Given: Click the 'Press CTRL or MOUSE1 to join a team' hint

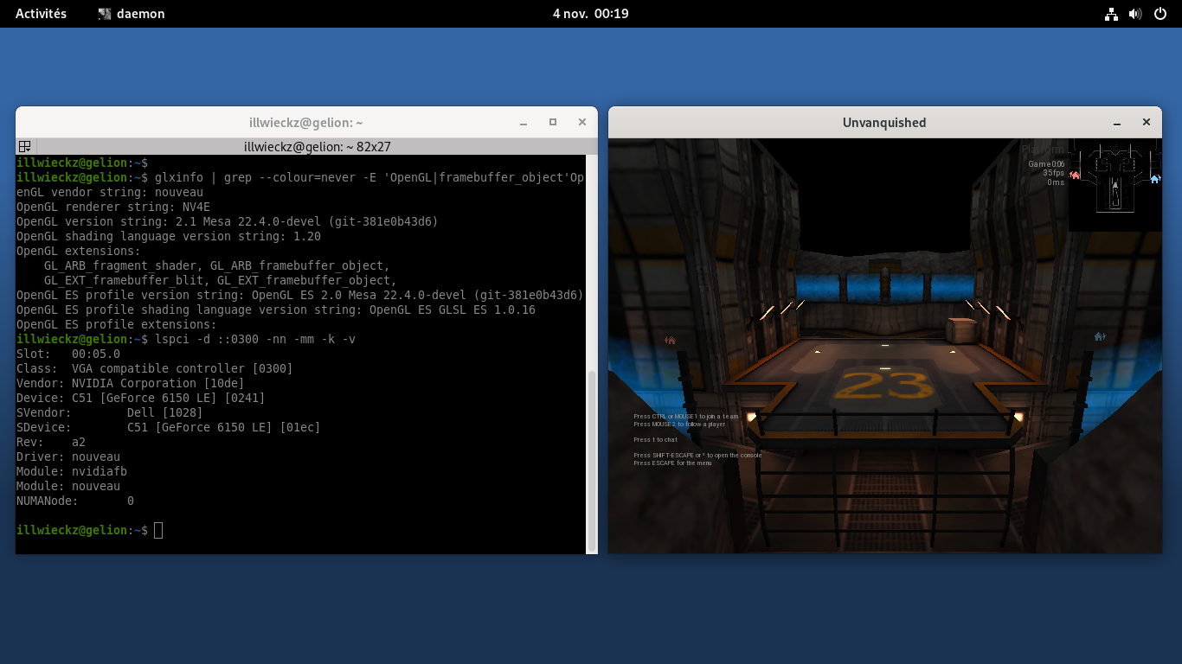Looking at the screenshot, I should 686,417.
